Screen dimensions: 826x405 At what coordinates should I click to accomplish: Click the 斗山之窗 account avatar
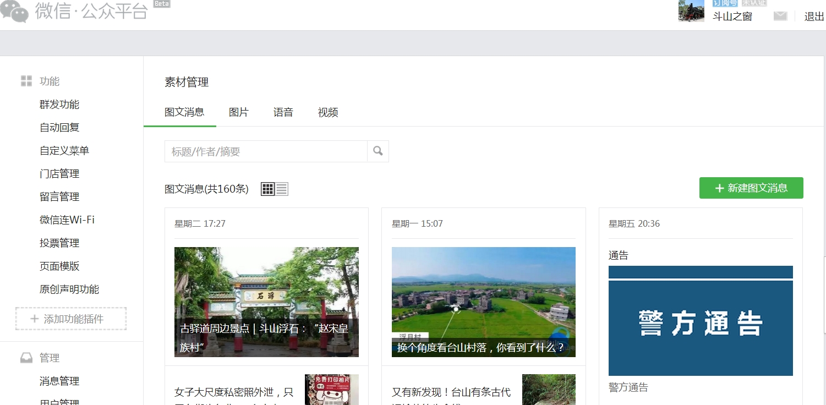(691, 11)
